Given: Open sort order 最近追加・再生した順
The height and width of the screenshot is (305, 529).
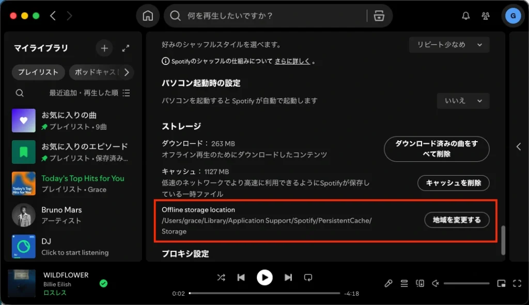Looking at the screenshot, I should tap(84, 93).
